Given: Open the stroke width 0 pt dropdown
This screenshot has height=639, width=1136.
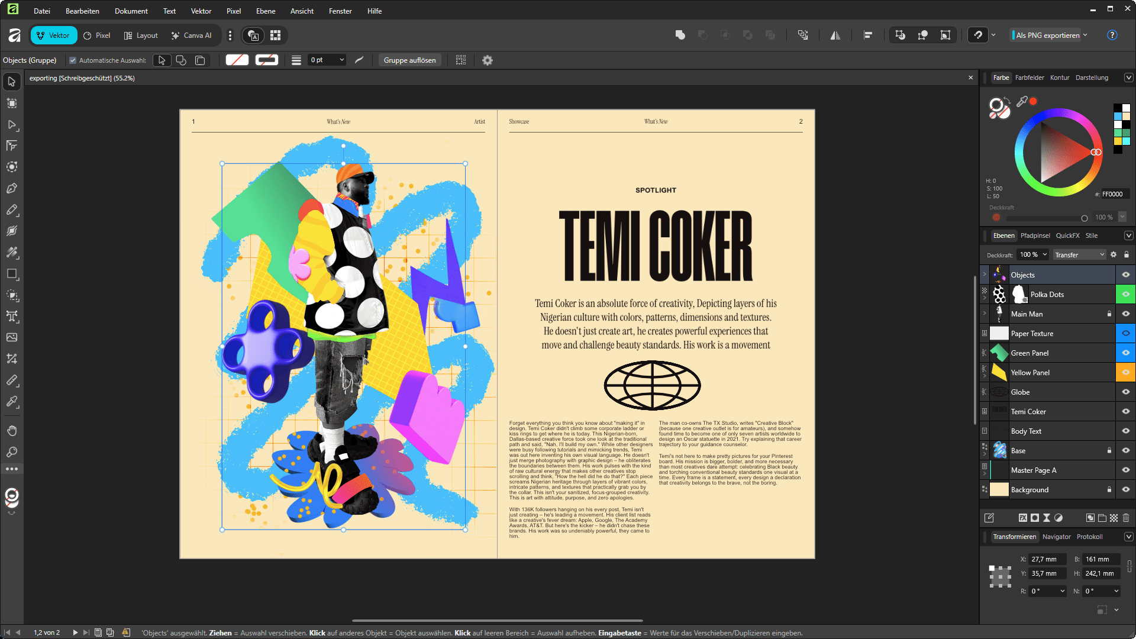Looking at the screenshot, I should click(341, 60).
